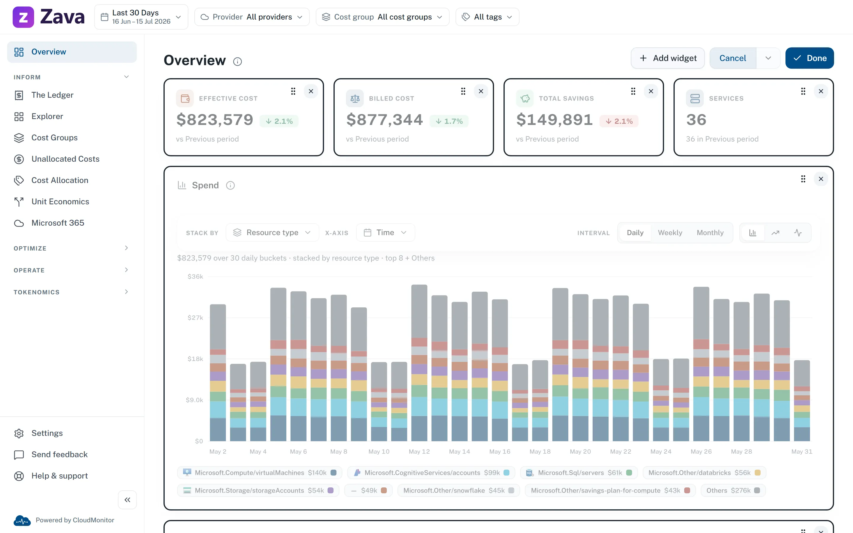Select the pulse activity chart icon
This screenshot has height=533, width=853.
click(x=798, y=233)
